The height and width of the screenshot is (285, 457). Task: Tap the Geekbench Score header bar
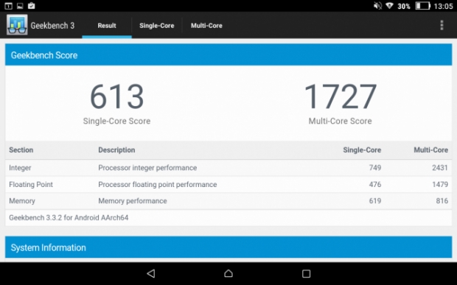tap(228, 55)
